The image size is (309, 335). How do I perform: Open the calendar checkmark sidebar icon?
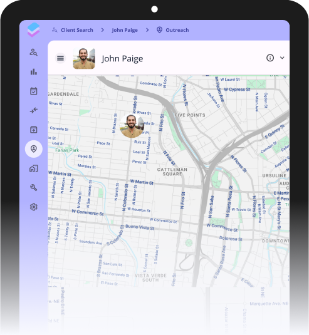click(x=34, y=91)
